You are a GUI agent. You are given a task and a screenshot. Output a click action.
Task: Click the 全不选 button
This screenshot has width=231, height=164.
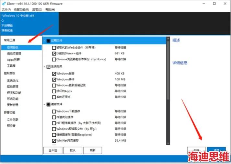click(53, 150)
